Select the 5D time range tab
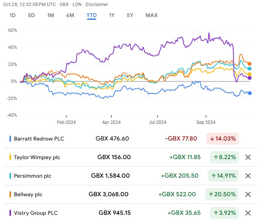Viewport: 262px width, 222px height. click(31, 16)
